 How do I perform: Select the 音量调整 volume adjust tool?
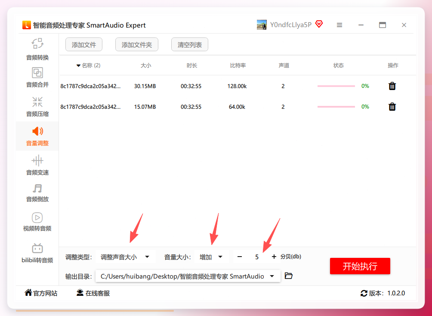tap(37, 136)
